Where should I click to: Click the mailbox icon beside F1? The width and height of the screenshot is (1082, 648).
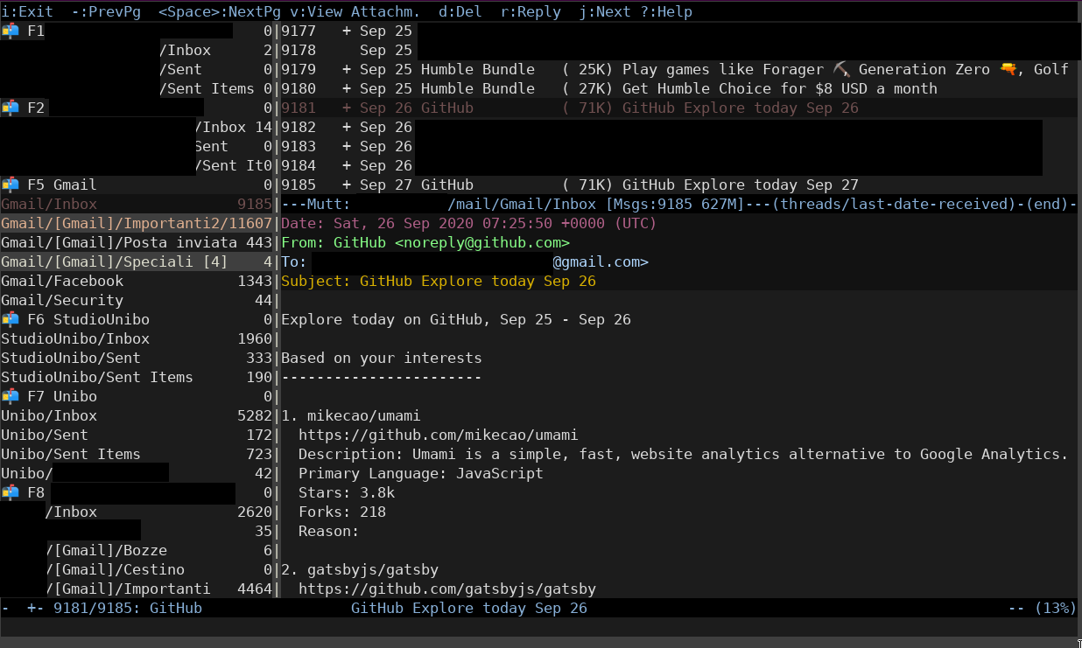click(x=11, y=31)
